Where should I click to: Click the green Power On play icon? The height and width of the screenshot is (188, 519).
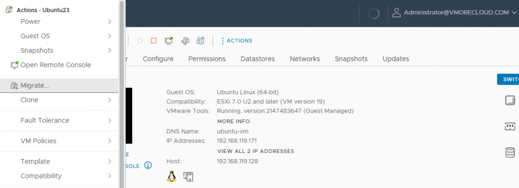click(140, 41)
